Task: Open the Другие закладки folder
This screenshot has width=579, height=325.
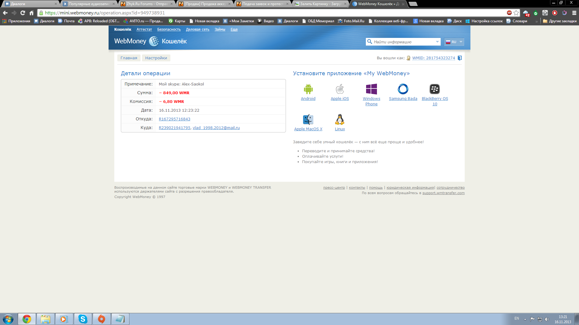Action: 560,21
